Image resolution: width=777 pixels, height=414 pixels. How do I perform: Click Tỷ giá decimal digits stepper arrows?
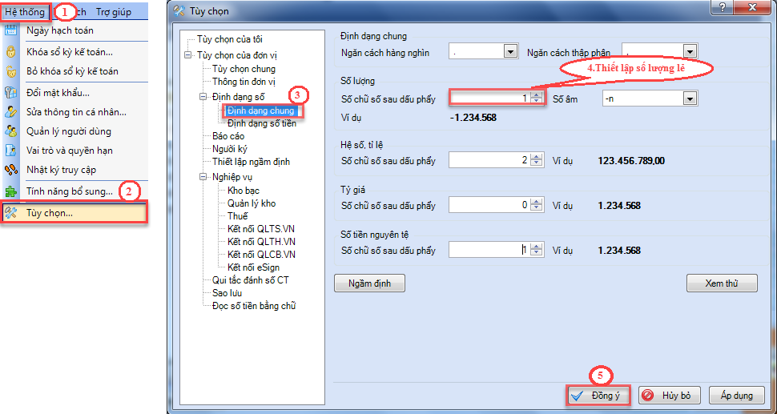pos(536,205)
